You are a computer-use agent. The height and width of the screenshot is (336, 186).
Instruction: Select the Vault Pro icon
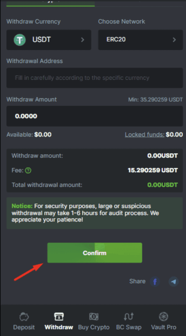point(163,317)
